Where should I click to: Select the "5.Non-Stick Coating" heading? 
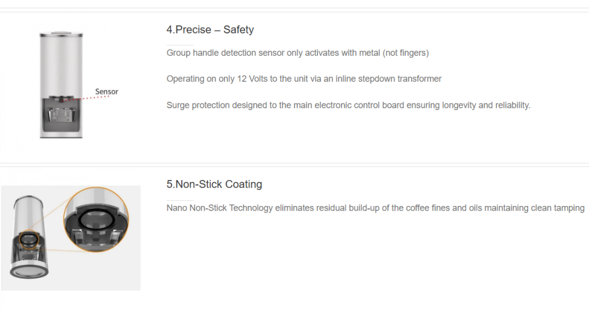(214, 184)
